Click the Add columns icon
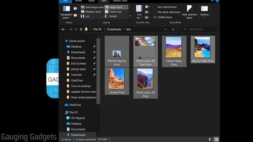 147,12
